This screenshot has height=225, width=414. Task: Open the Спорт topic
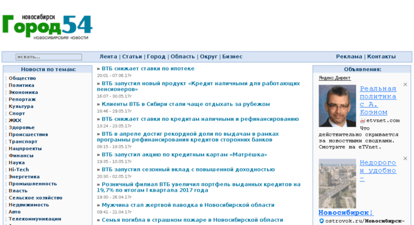(17, 113)
